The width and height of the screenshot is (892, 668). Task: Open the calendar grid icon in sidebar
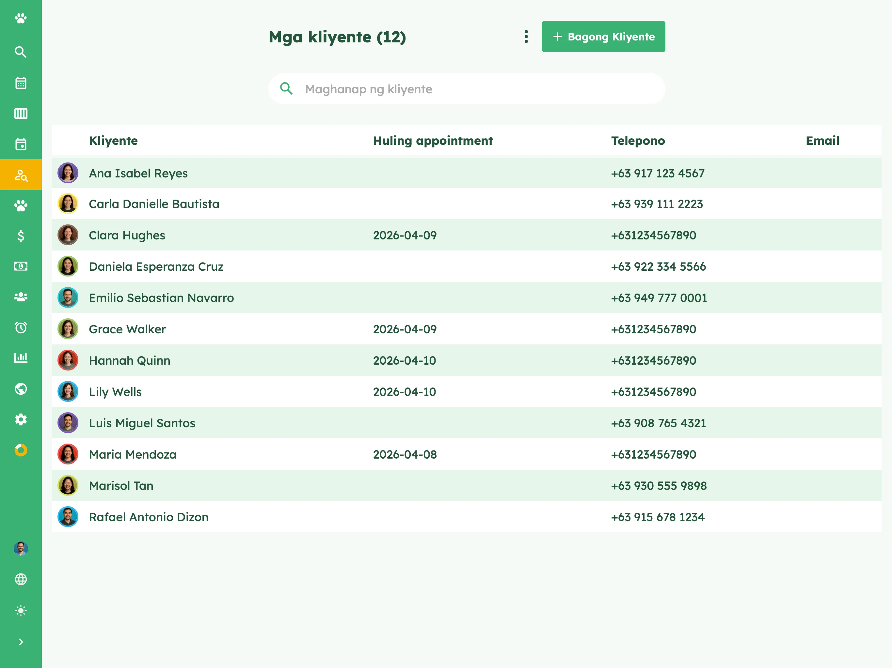21,83
